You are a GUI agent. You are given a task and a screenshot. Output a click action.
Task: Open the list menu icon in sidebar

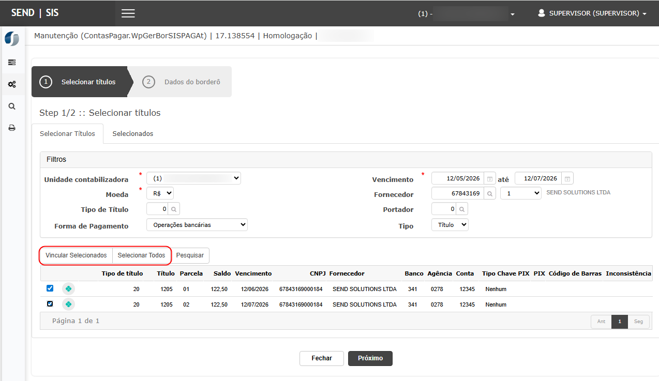tap(12, 63)
